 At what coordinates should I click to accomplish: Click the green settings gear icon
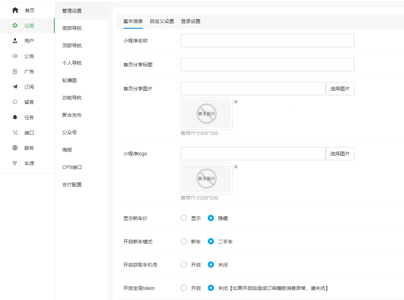tap(15, 26)
